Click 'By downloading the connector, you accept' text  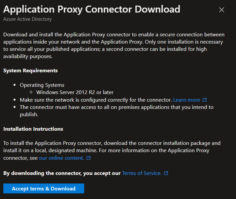pos(62,173)
